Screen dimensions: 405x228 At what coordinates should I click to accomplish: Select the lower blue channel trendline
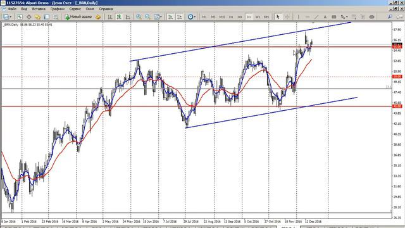pyautogui.click(x=271, y=113)
